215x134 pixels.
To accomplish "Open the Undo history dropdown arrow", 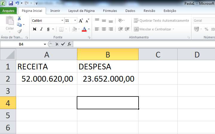I will point(21,3).
